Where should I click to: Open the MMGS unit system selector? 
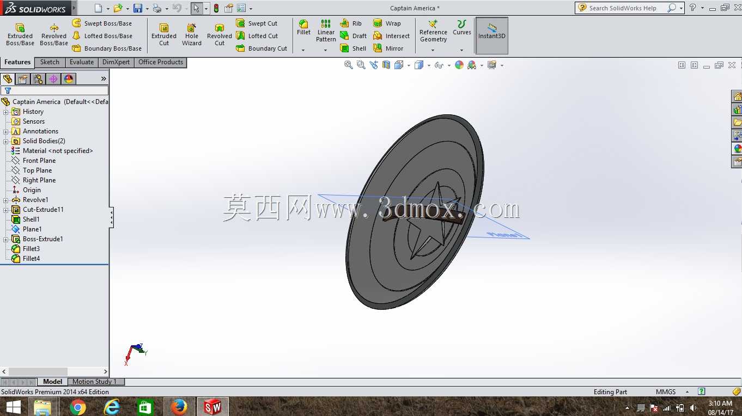[x=672, y=391]
